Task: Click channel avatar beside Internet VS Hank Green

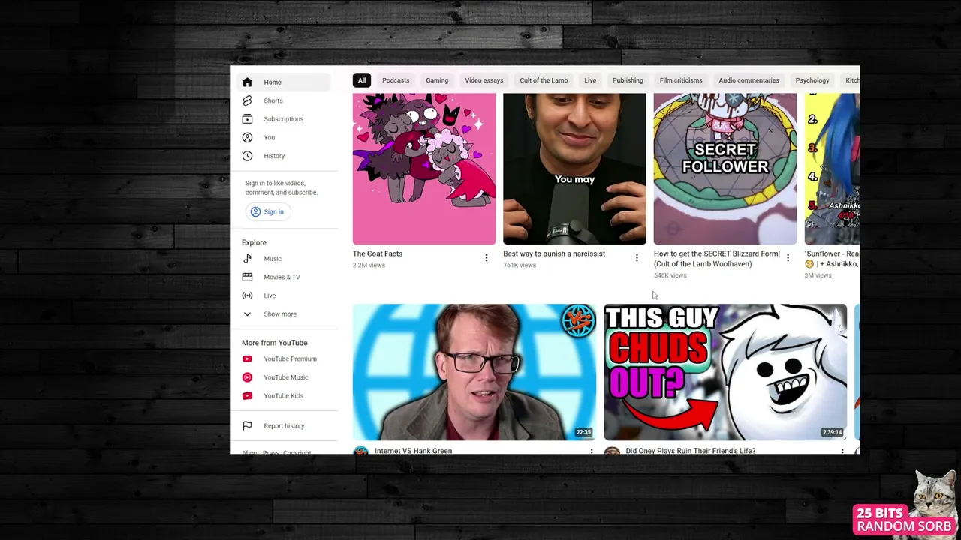Action: 361,451
